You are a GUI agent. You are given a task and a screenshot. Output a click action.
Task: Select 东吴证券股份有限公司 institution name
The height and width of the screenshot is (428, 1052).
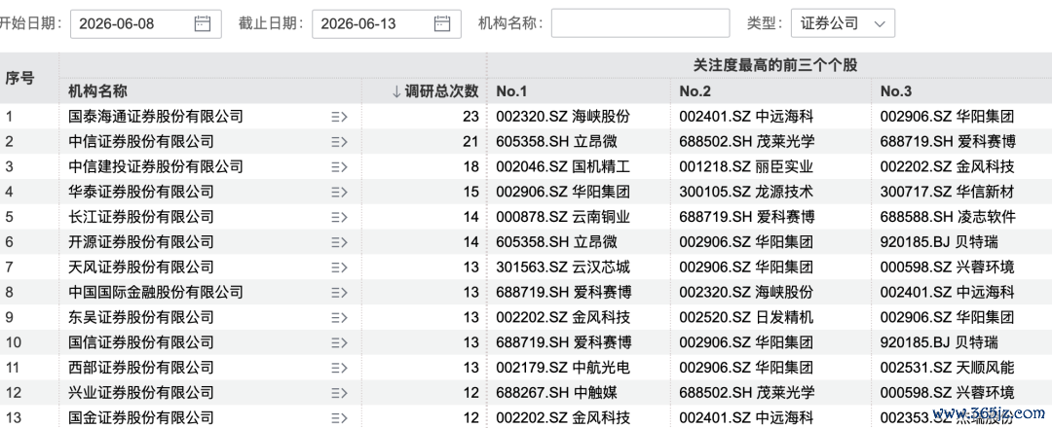point(141,317)
